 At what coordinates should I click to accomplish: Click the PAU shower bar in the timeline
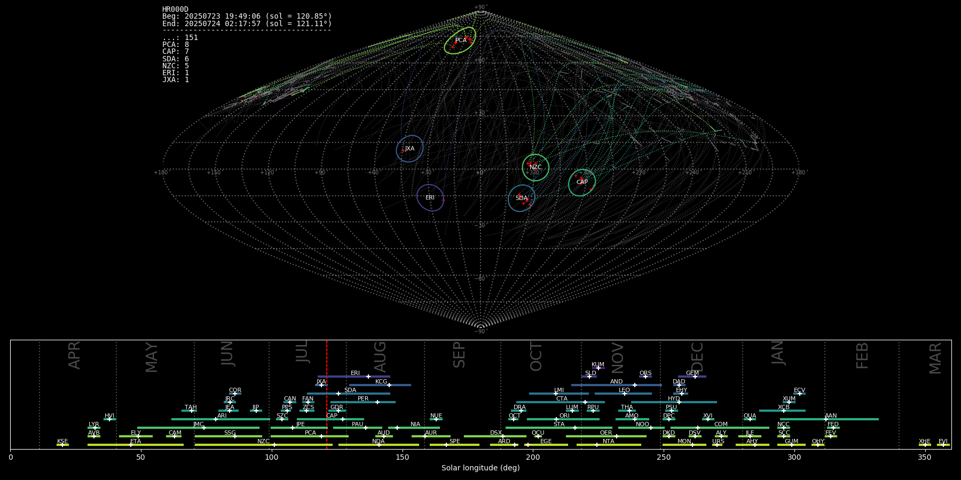tap(358, 428)
